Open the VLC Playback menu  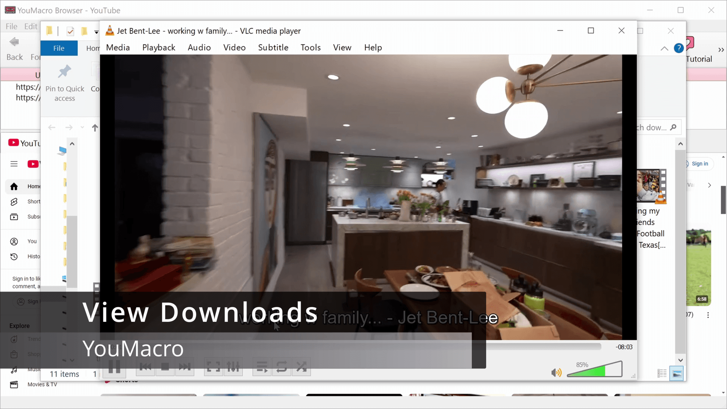pos(159,47)
